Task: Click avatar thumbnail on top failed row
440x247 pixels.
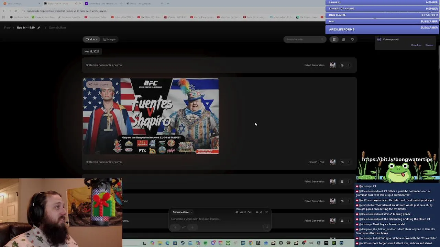Action: 332,65
